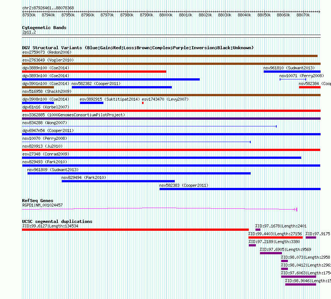The image size is (331, 299).
Task: Click the 88000k ruler tick label
Action: coord(166,15)
